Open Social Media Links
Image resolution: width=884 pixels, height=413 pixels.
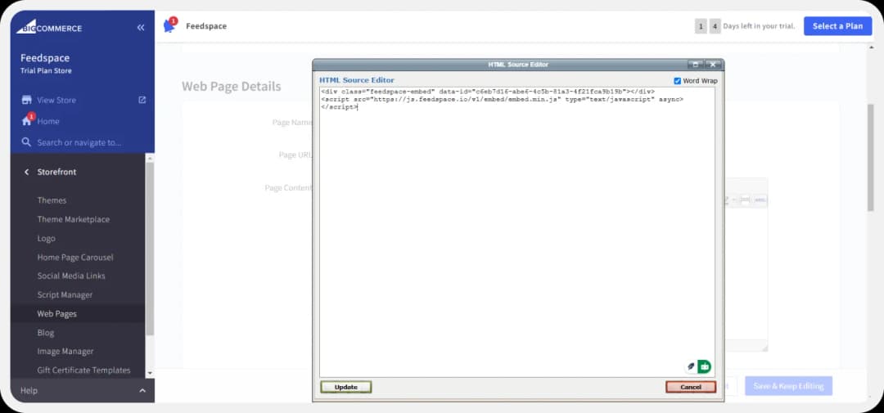pos(71,276)
